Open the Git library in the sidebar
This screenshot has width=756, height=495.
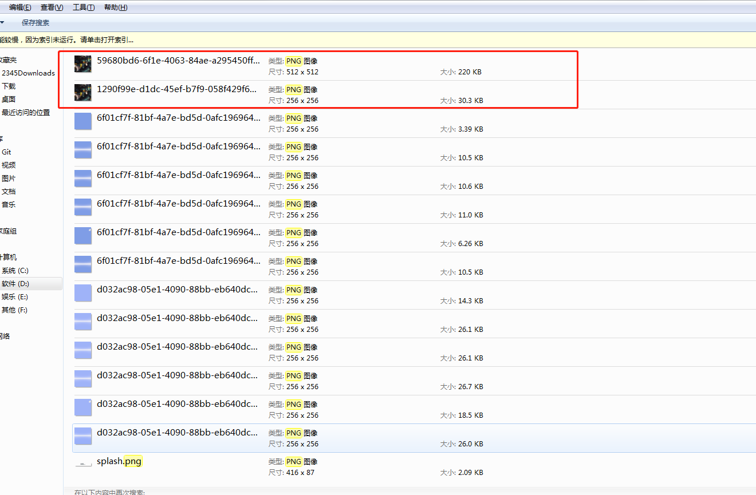click(6, 152)
